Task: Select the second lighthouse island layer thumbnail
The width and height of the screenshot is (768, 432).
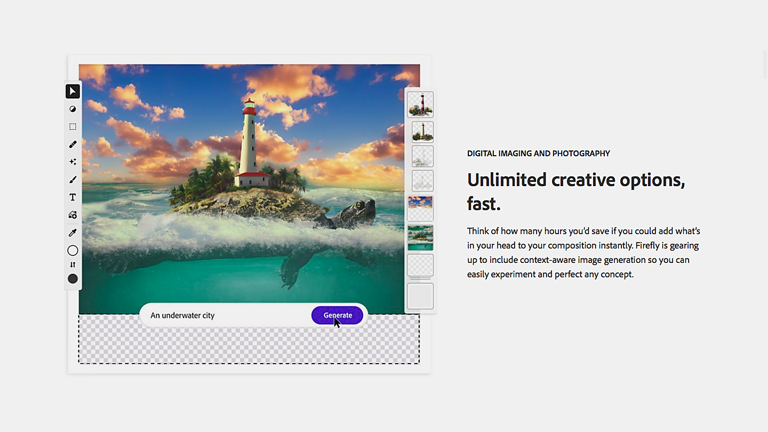Action: 422,132
